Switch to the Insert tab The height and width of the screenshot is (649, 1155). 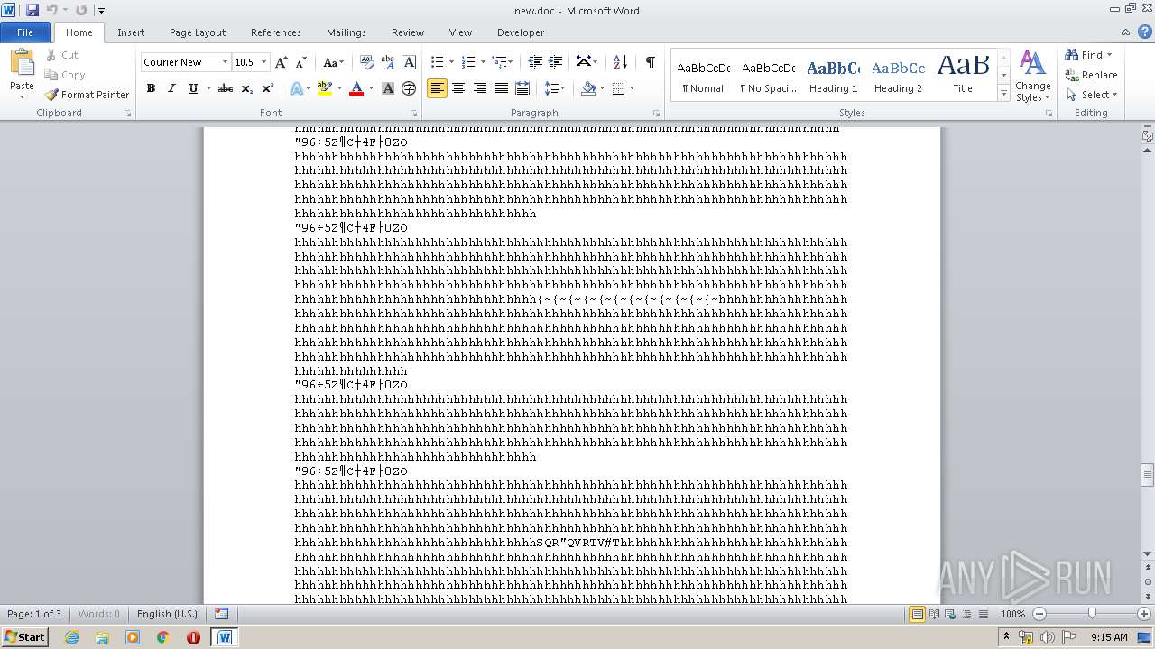tap(131, 32)
